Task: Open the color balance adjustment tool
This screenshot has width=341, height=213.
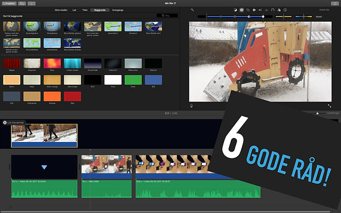Action: click(x=235, y=10)
